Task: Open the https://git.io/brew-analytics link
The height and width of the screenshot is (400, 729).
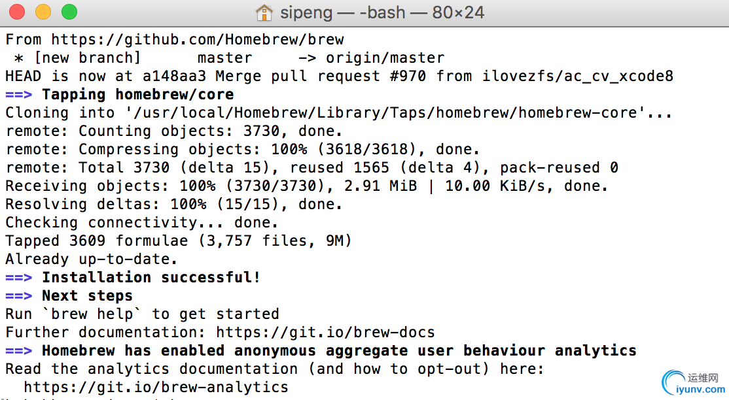Action: coord(156,387)
